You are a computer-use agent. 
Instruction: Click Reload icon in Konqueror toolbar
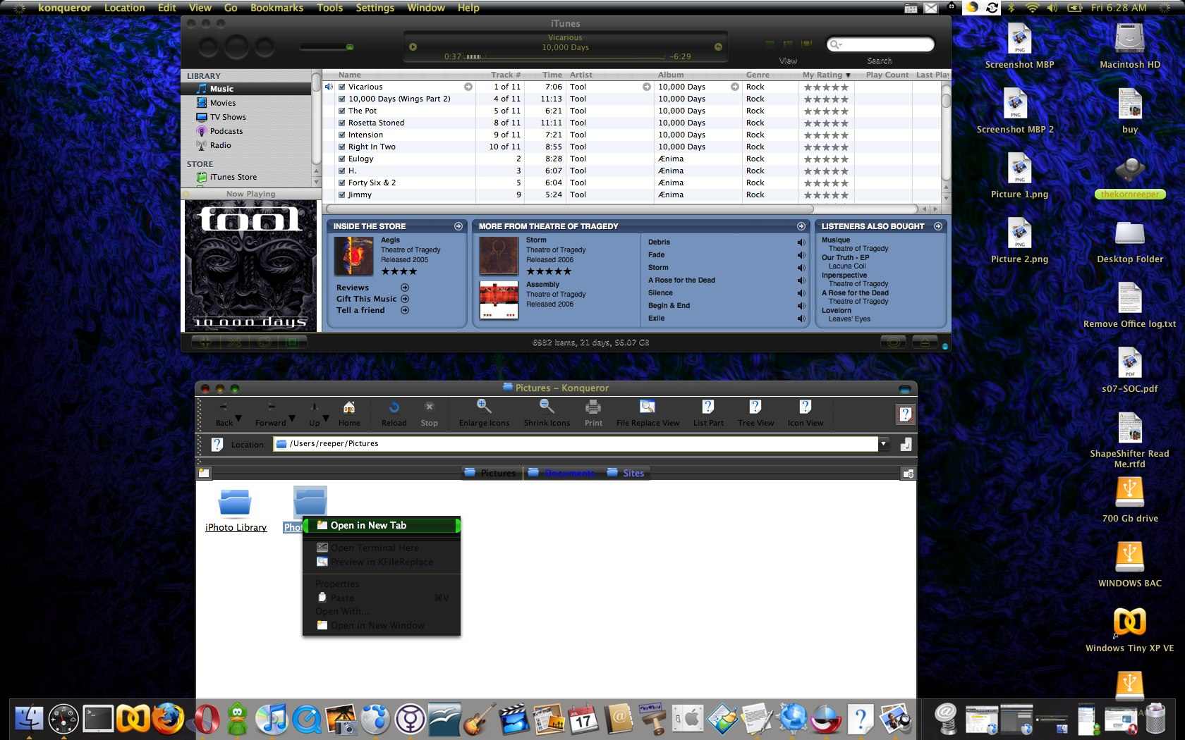(394, 407)
